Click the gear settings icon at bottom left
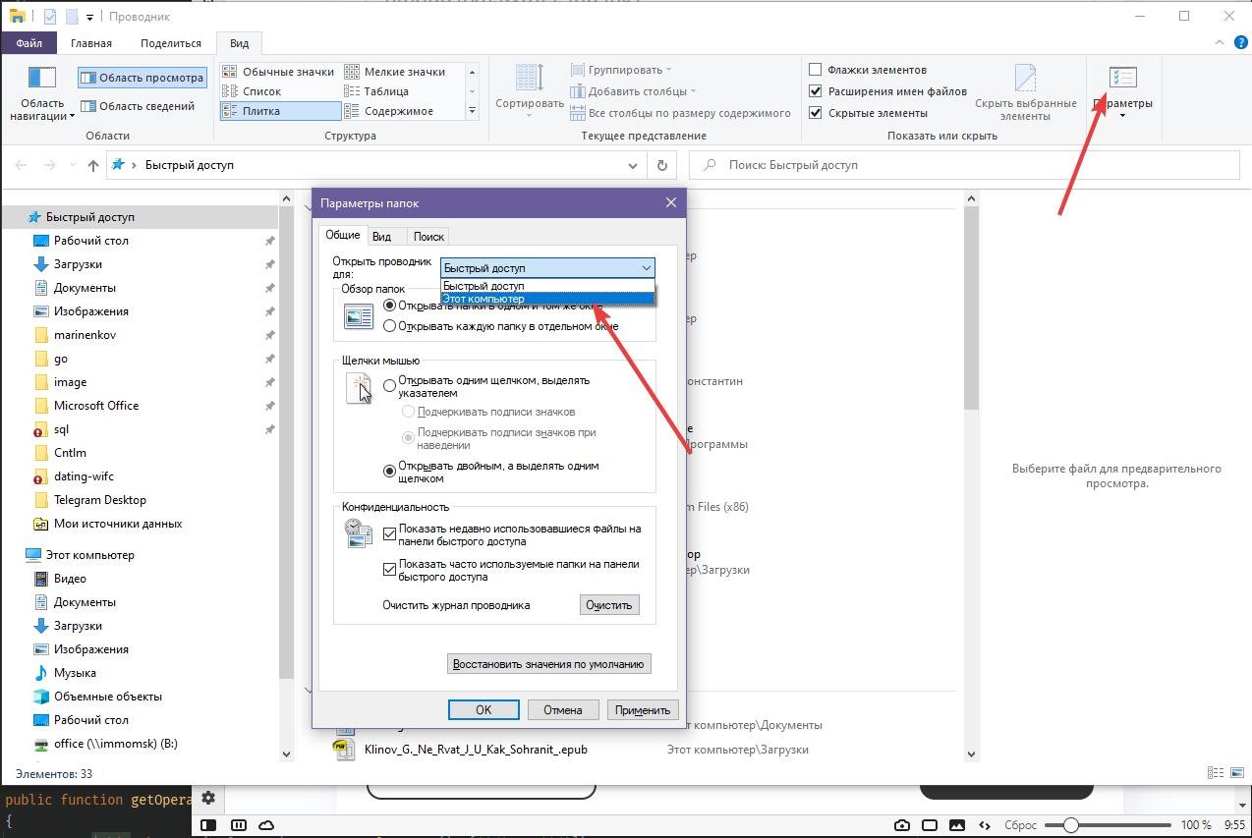Viewport: 1252px width, 838px height. click(208, 798)
